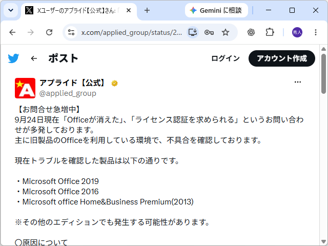Open the extensions puzzle icon
328x246 pixels.
(270, 32)
